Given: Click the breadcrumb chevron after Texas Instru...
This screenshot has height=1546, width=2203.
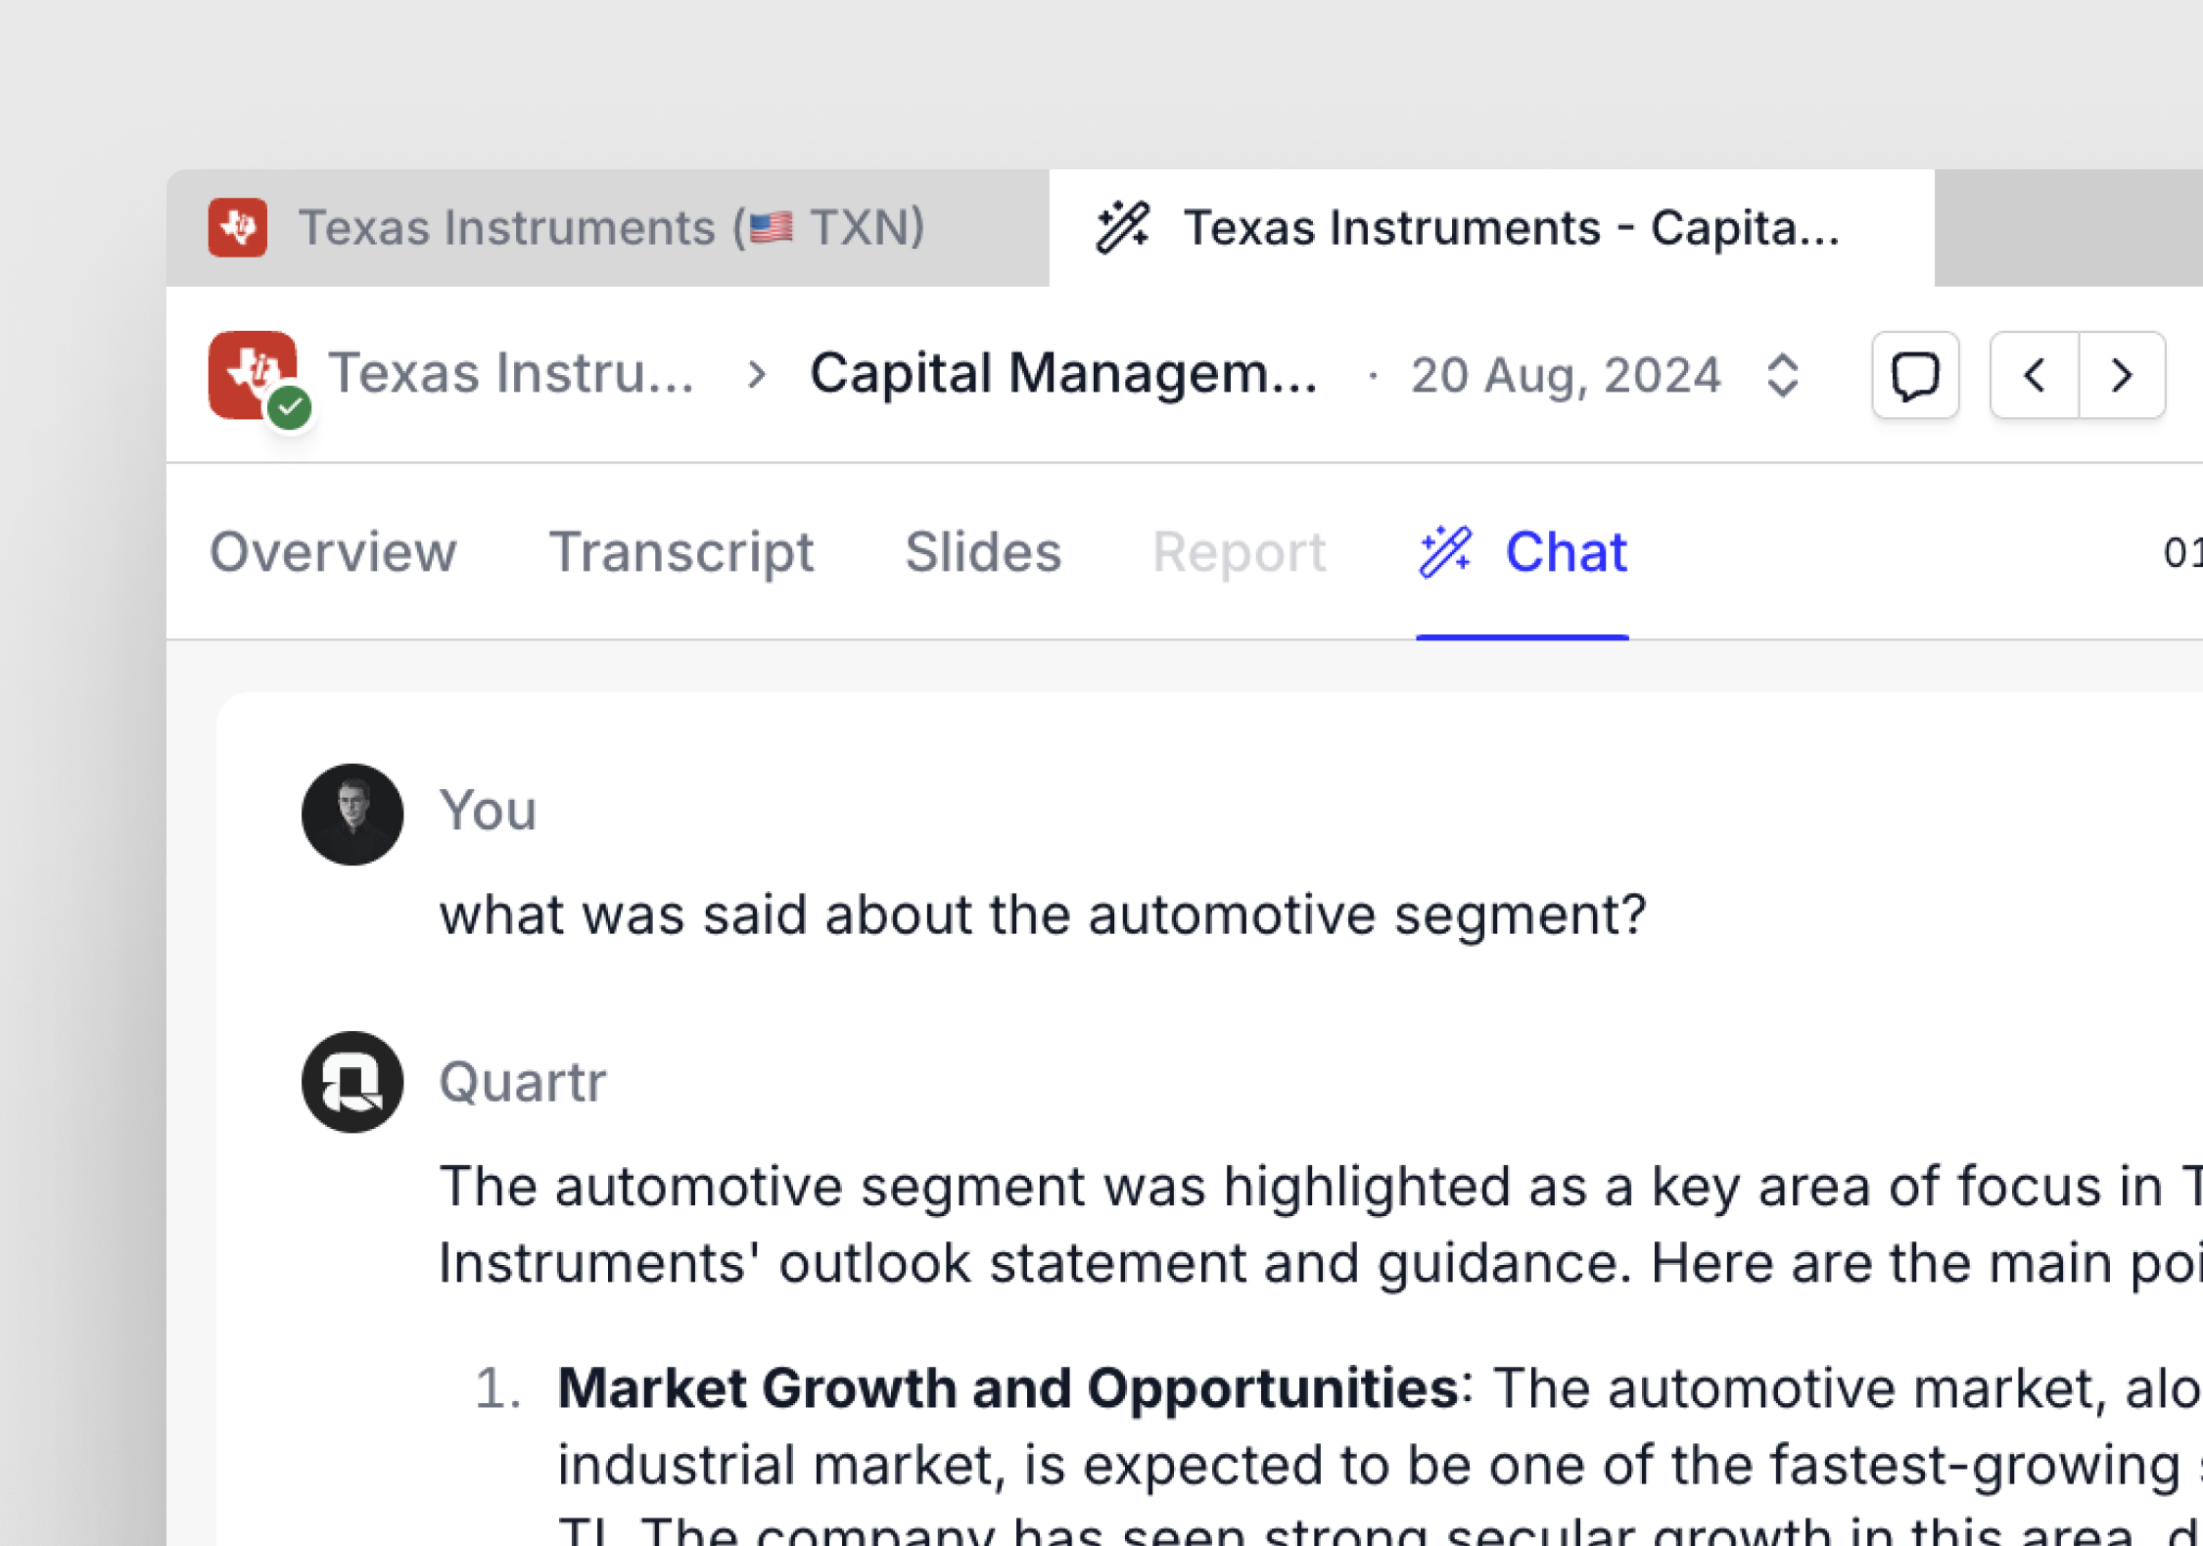Looking at the screenshot, I should [756, 374].
